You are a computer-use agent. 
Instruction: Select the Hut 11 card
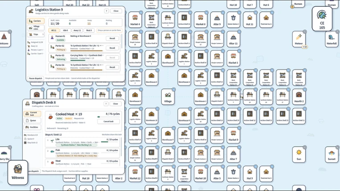tap(250, 20)
